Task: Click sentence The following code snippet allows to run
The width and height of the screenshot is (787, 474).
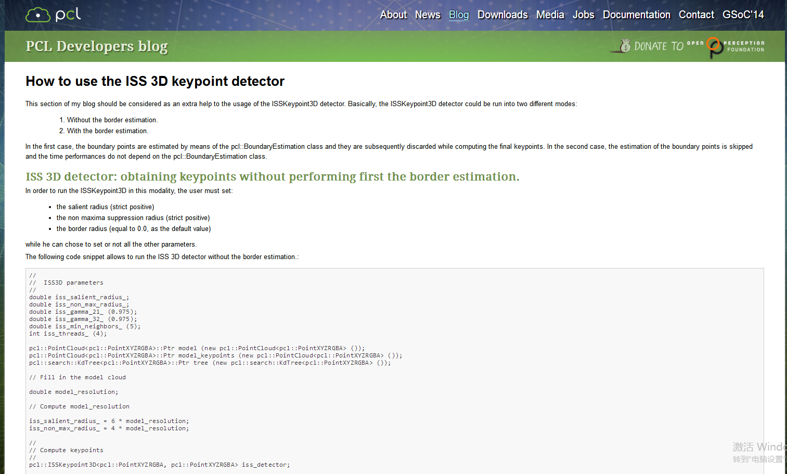Action: coord(162,257)
